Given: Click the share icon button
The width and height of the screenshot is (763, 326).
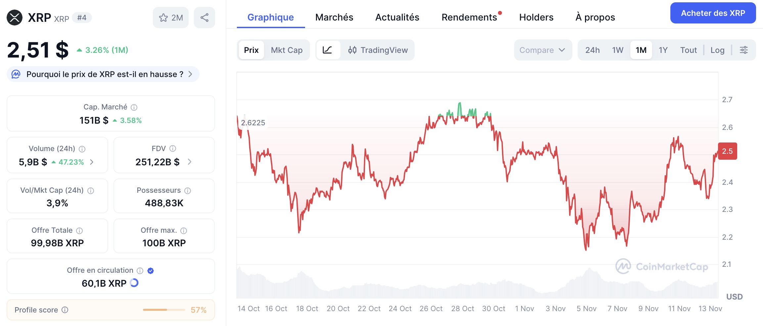Looking at the screenshot, I should (204, 18).
